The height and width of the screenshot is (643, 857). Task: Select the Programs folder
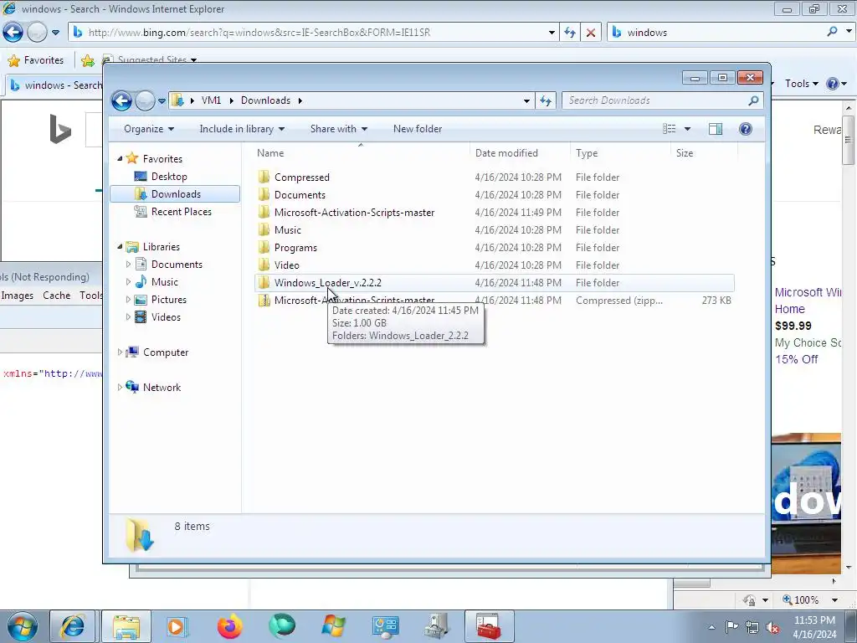[x=295, y=248]
